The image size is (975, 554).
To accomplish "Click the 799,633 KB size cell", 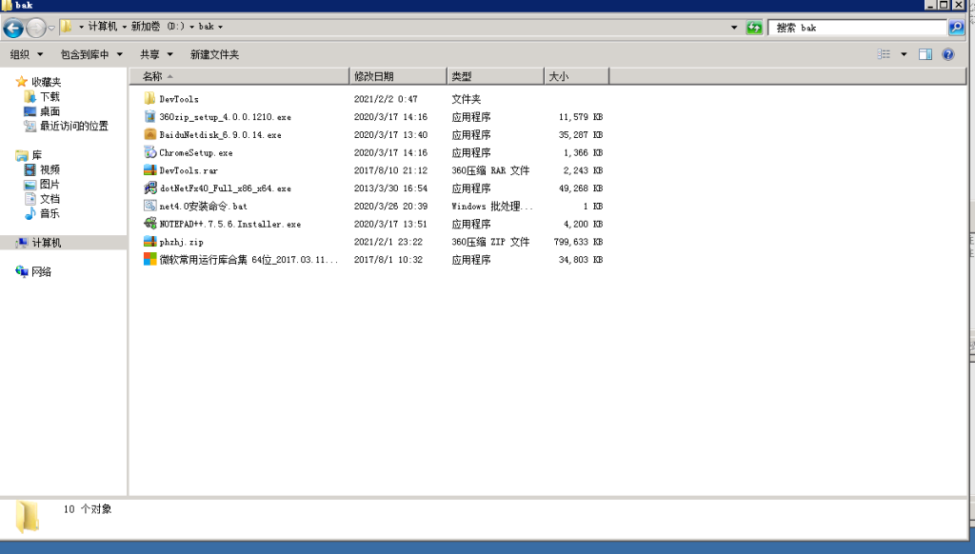I will click(x=578, y=242).
